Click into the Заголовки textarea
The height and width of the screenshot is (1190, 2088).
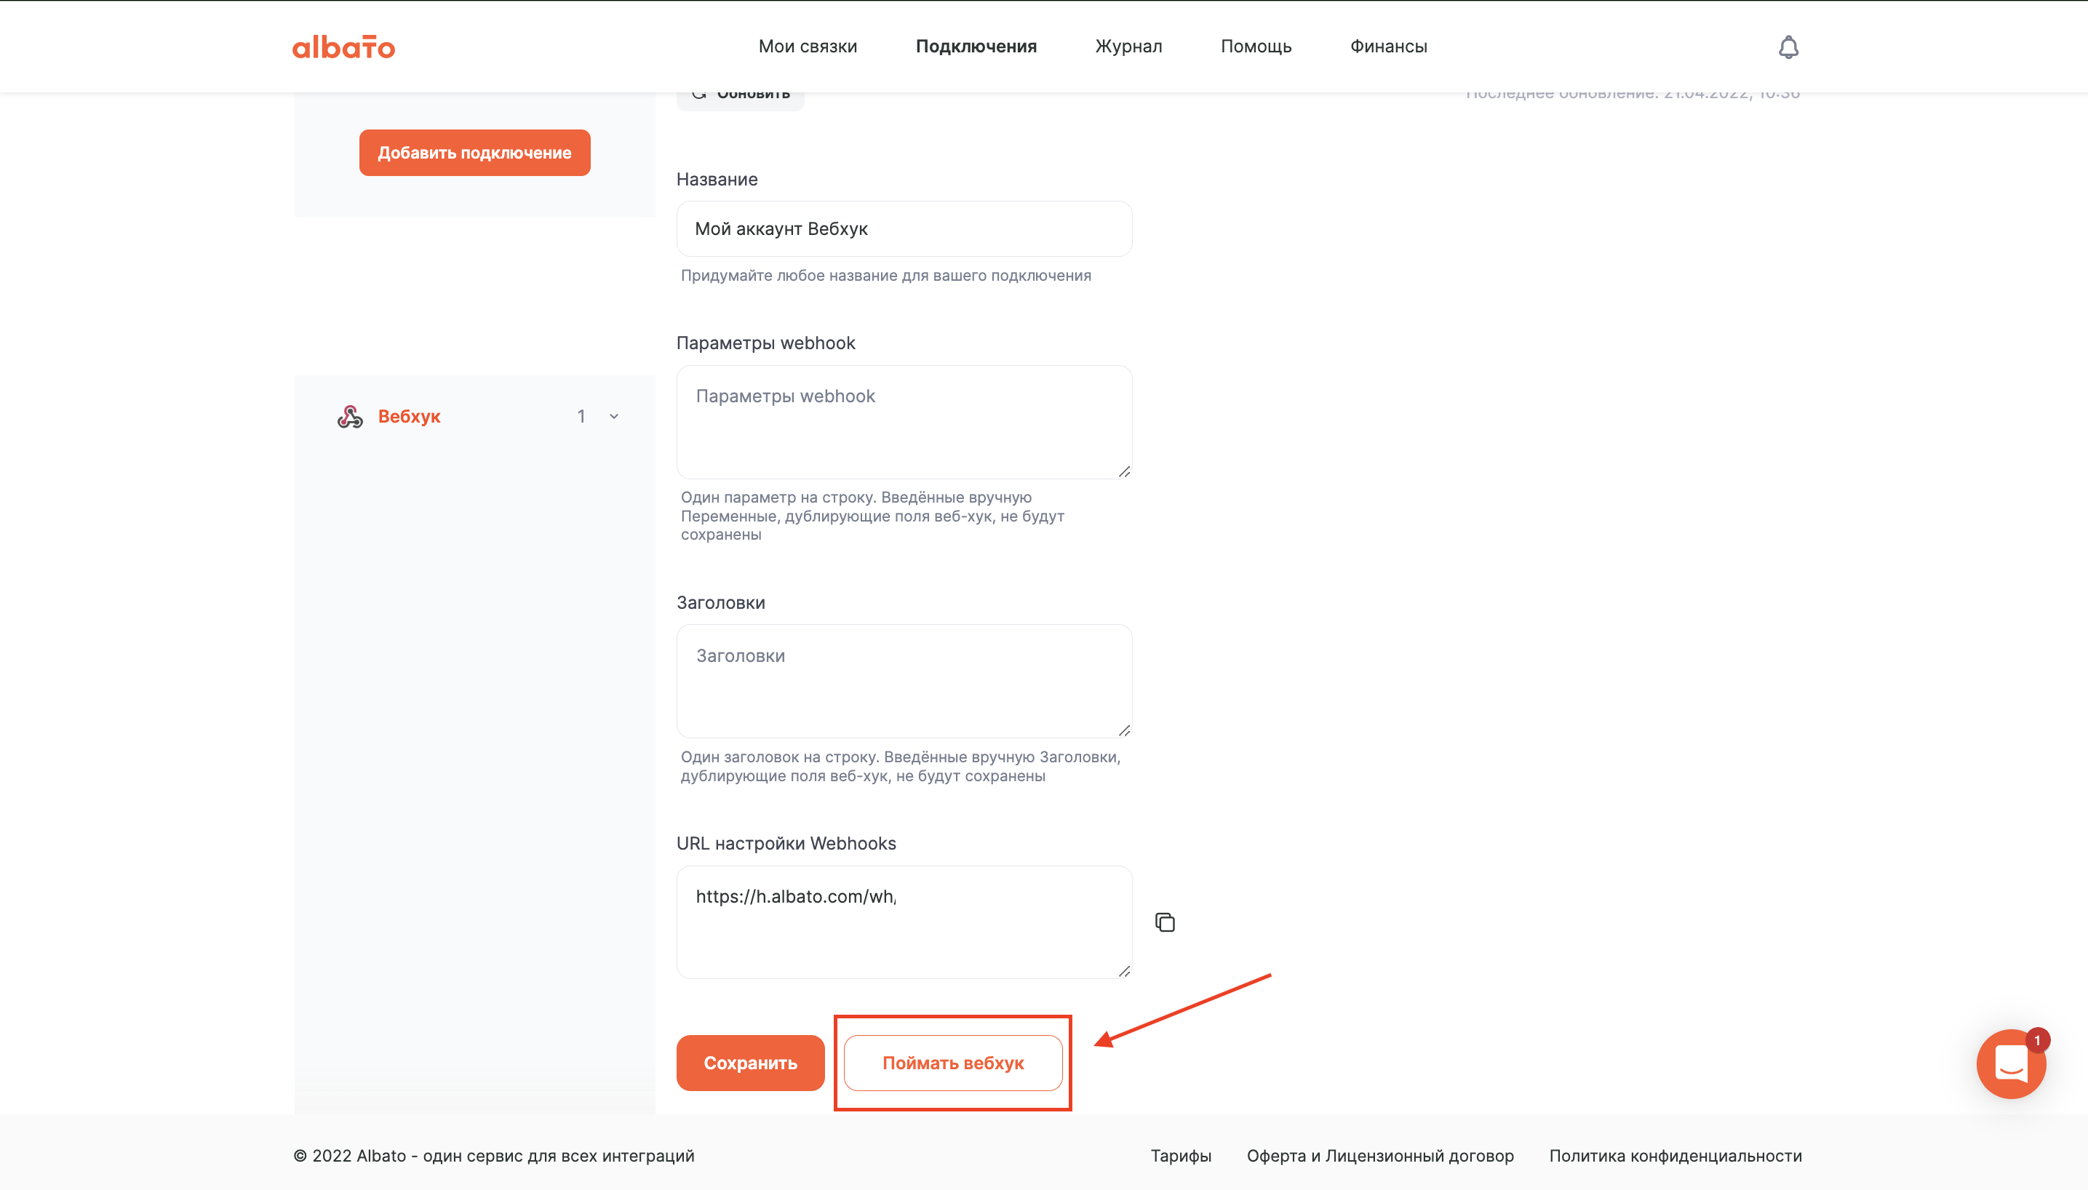click(x=904, y=682)
